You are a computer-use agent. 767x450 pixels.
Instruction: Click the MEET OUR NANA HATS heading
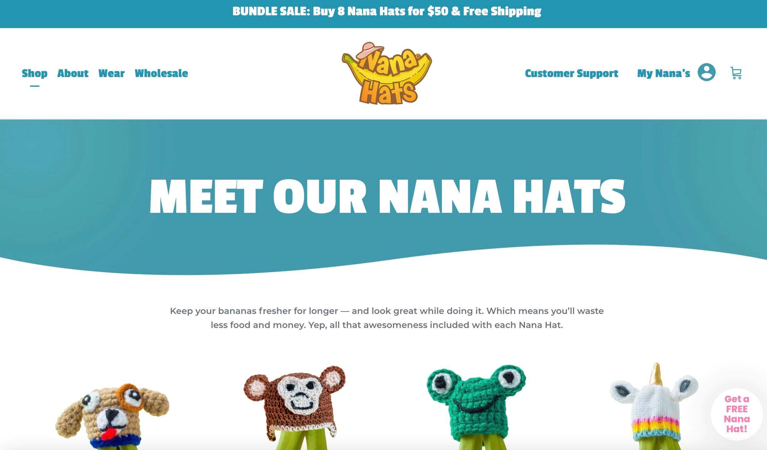(x=388, y=196)
